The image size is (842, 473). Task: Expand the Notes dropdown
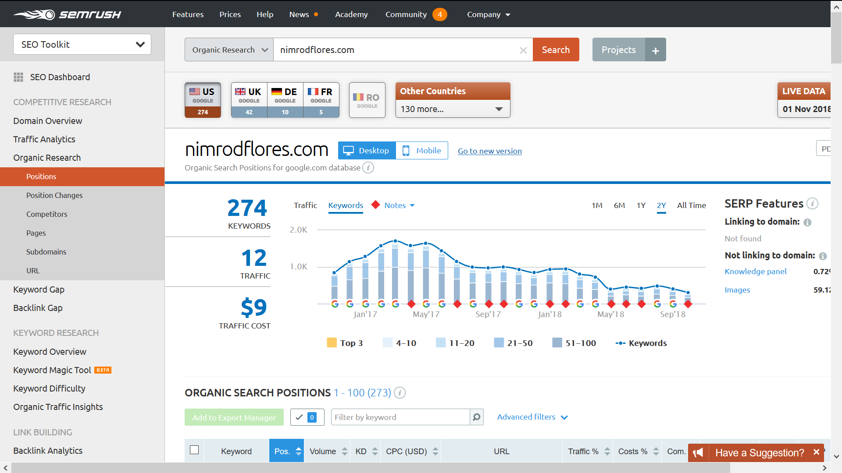click(399, 205)
